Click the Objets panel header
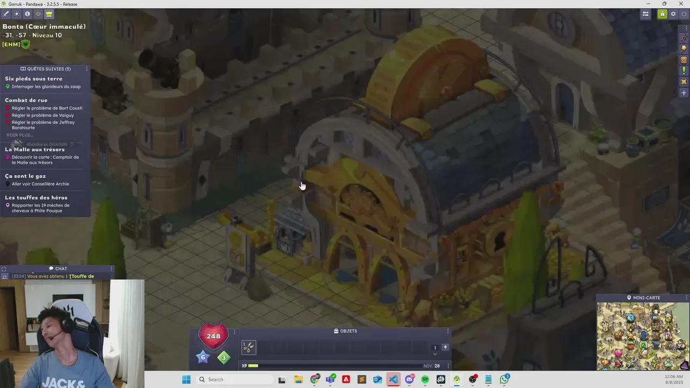Viewport: 690px width, 388px height. 345,331
